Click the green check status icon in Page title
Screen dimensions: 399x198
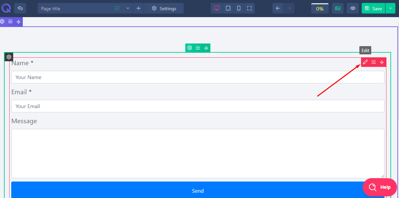click(117, 9)
